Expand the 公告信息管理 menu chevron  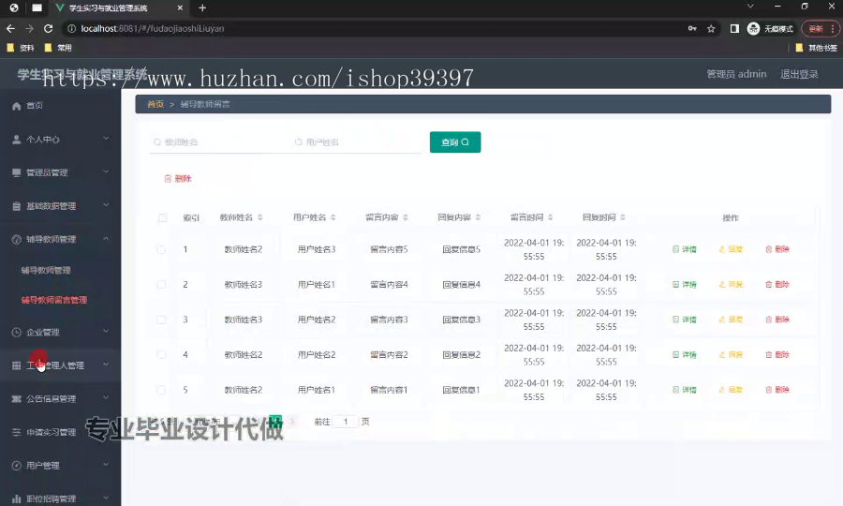[106, 398]
